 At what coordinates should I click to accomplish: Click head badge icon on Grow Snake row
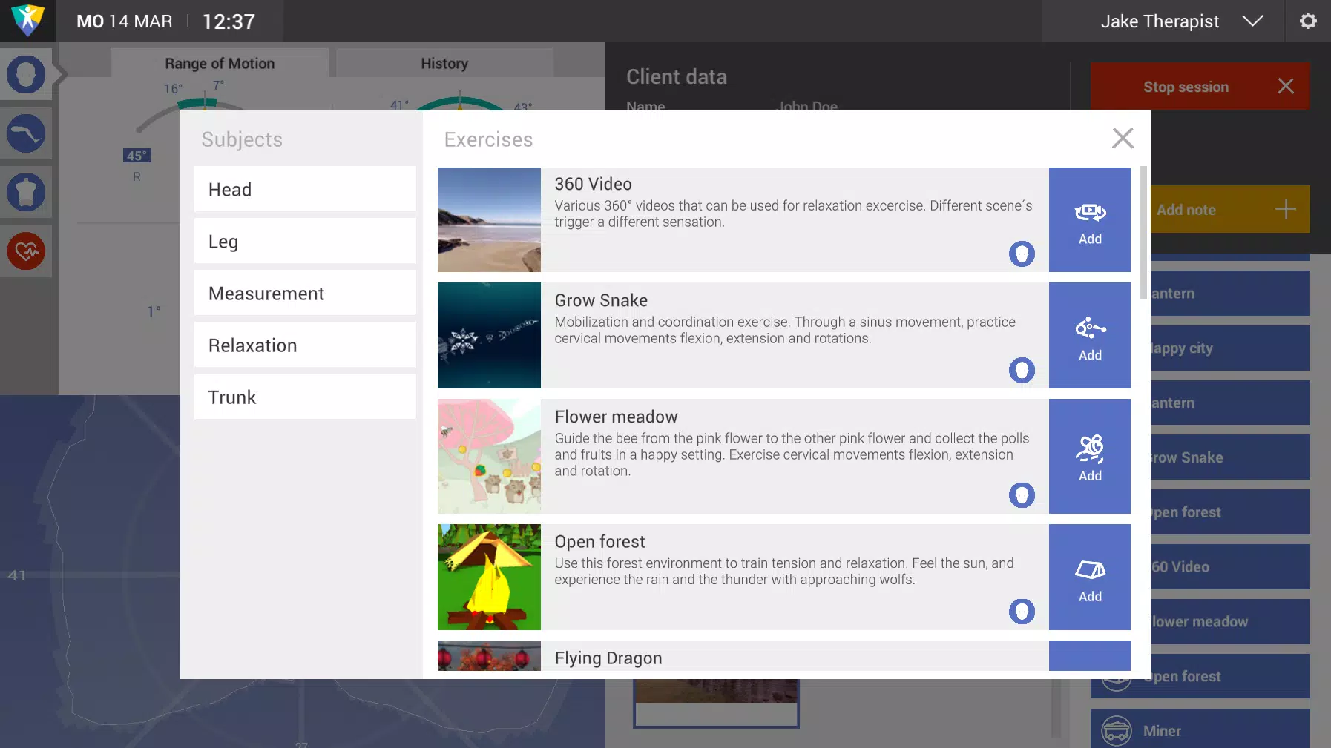click(x=1022, y=370)
